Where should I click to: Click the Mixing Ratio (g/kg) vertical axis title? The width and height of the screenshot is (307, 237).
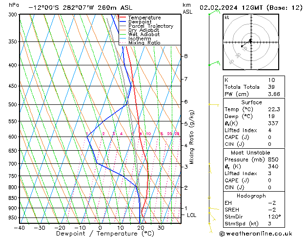coord(191,137)
